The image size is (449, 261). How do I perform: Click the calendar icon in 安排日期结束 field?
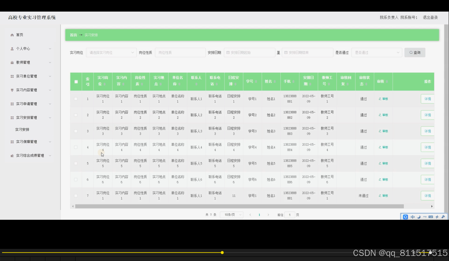point(286,52)
